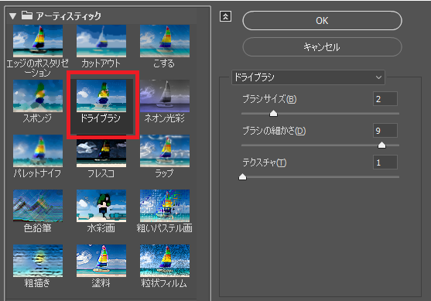431x301 pixels.
Task: Select the 色鉛筆 filter thumbnail
Action: (x=38, y=206)
